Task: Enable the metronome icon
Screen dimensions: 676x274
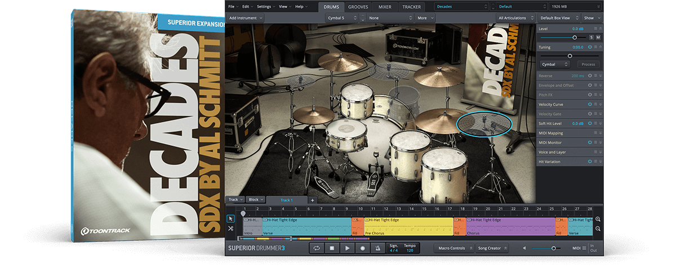Action: click(x=378, y=248)
